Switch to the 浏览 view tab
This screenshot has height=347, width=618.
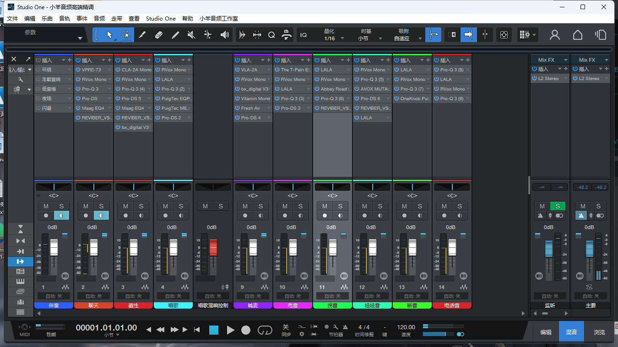pos(599,331)
